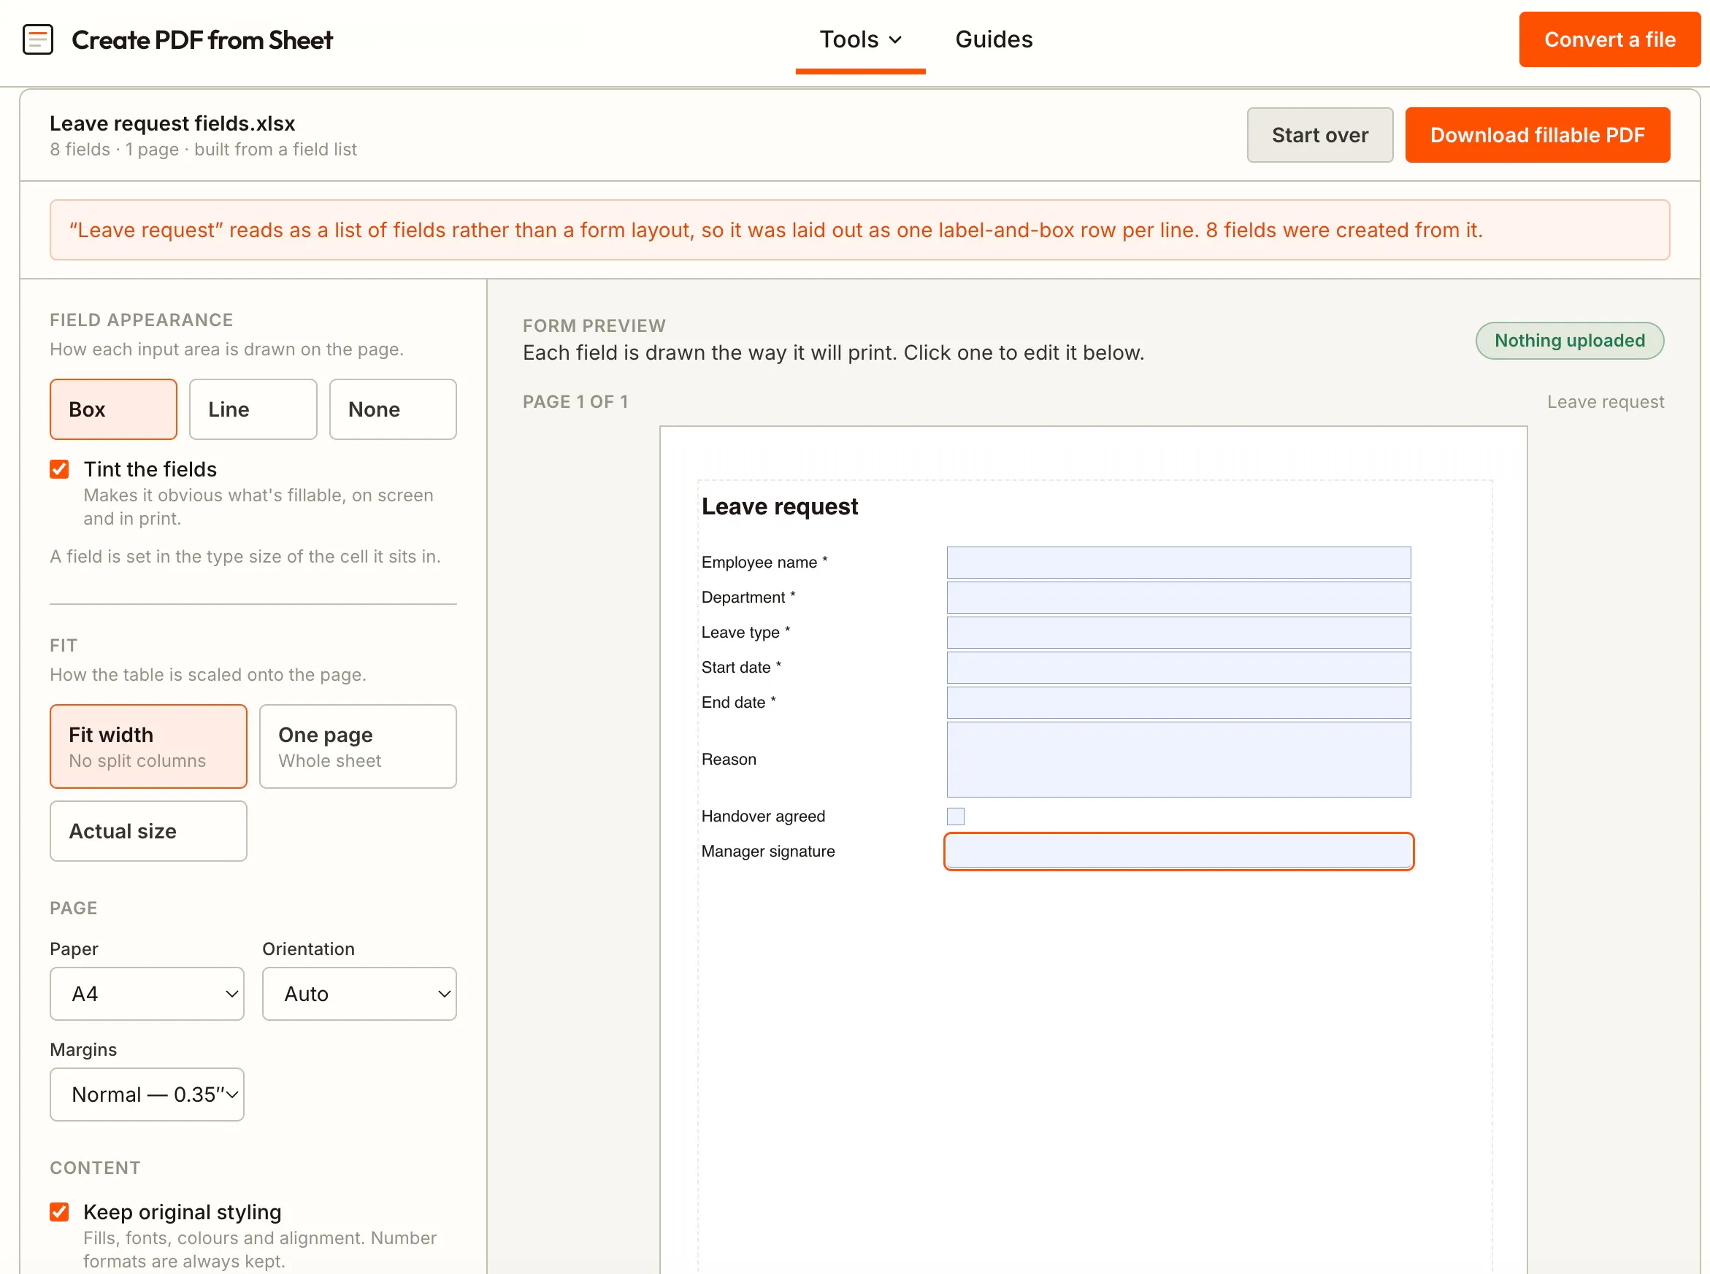Click the 'PAGE 1 OF 1' label
The image size is (1710, 1274).
[x=575, y=402]
